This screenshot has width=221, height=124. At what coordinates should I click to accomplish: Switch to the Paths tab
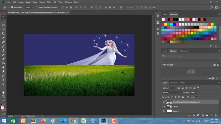(182, 83)
